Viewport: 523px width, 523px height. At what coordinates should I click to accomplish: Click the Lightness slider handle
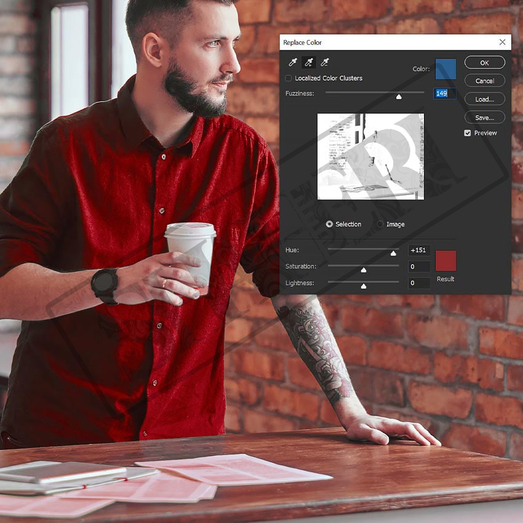(364, 286)
